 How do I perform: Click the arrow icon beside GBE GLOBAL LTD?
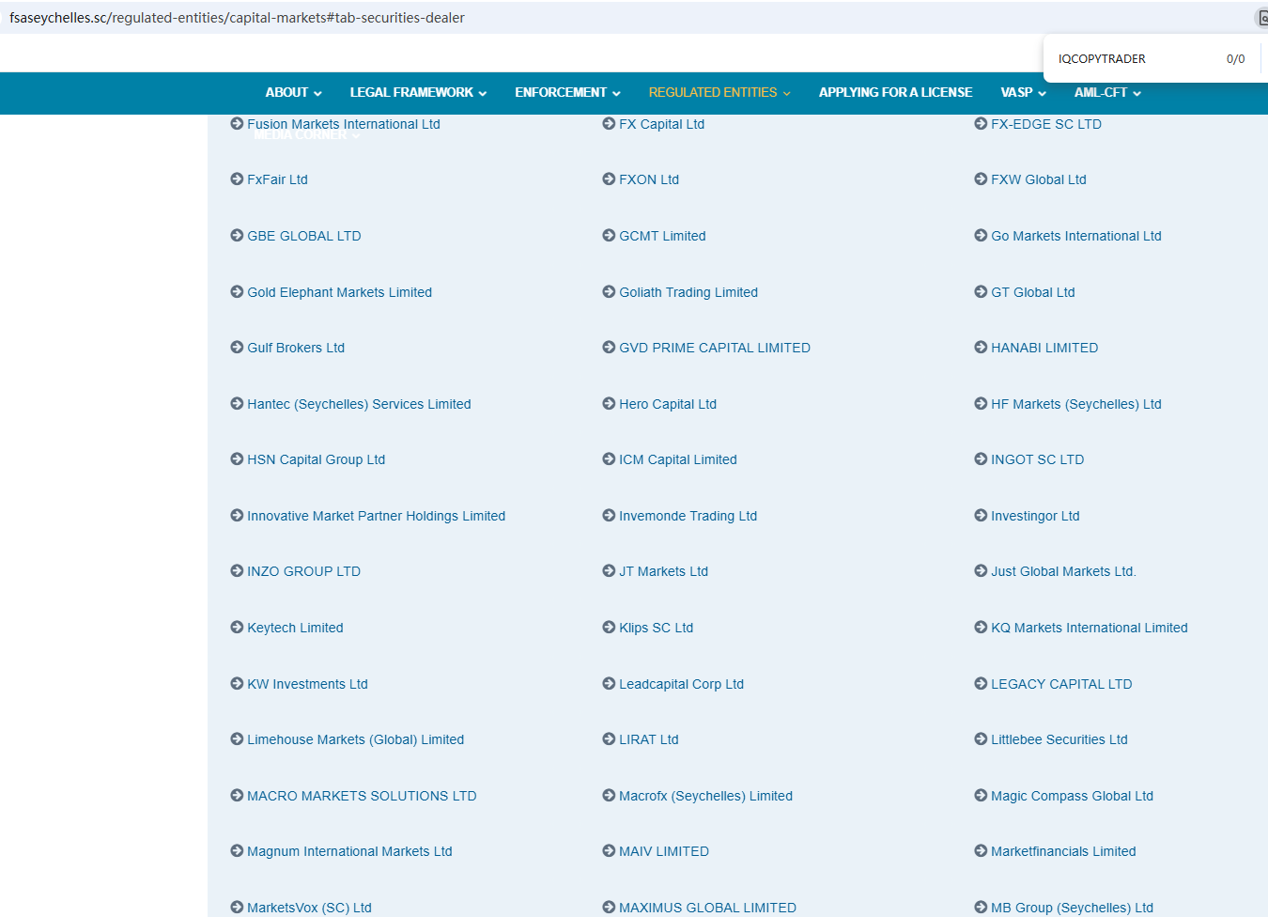[237, 236]
